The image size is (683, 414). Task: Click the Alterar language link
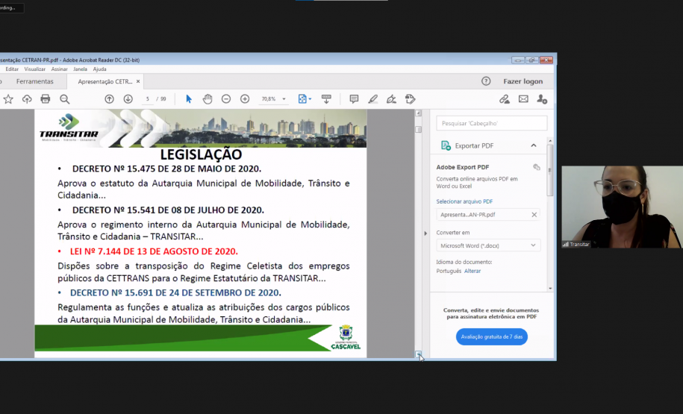tap(473, 271)
